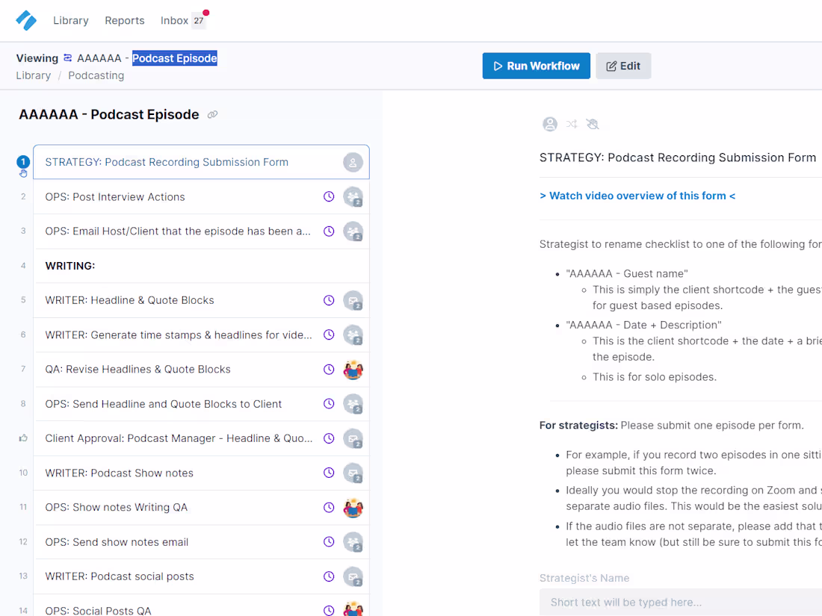Copy link icon beside AAAAAA - Podcast Episode title

point(212,115)
